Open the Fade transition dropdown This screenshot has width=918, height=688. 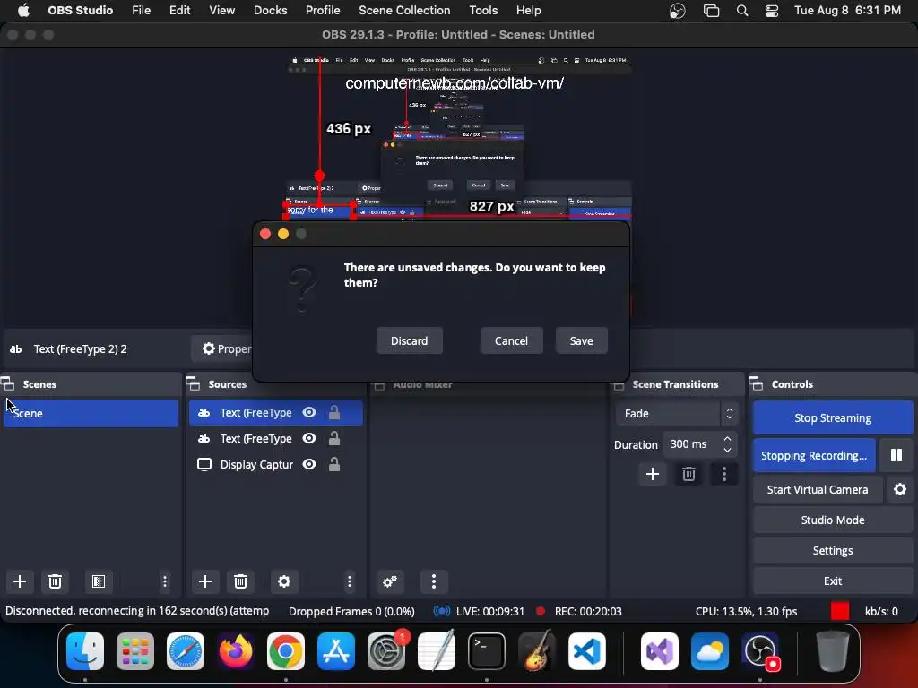[x=677, y=414]
